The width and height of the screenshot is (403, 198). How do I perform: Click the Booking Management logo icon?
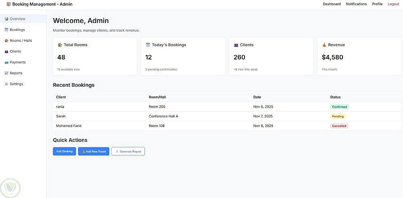click(x=8, y=4)
